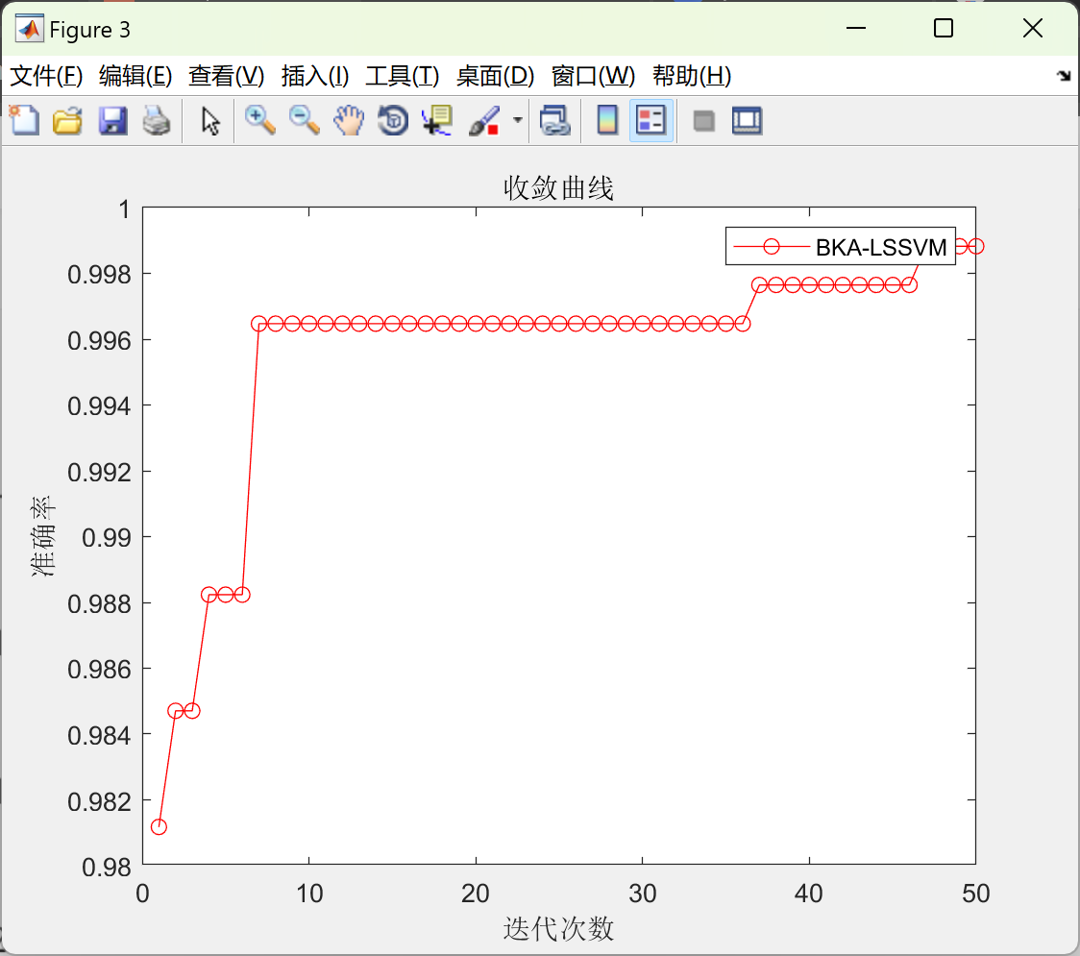Open the 编辑(E) menu
The image size is (1080, 956).
135,76
